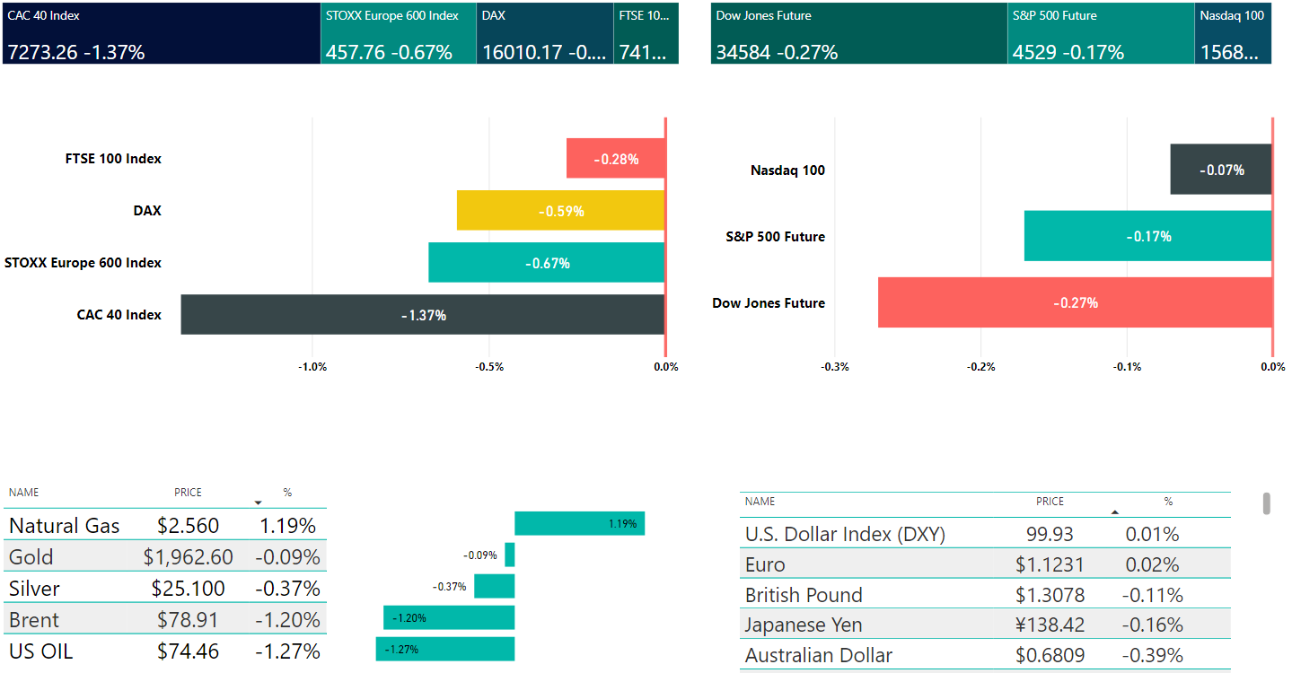1292x673 pixels.
Task: Select the 'Japanese Yen' name cell
Action: [803, 625]
